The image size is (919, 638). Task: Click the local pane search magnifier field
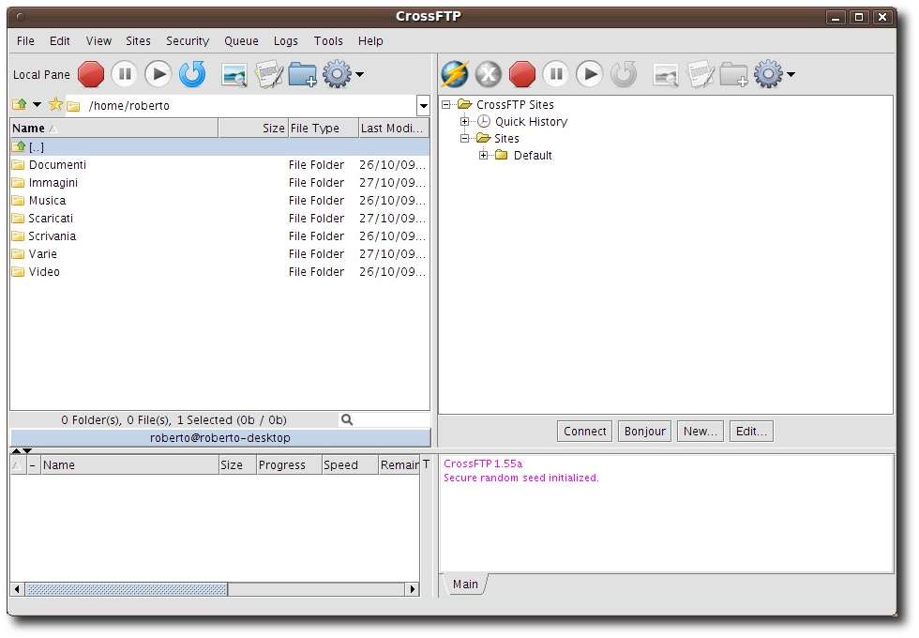[384, 420]
